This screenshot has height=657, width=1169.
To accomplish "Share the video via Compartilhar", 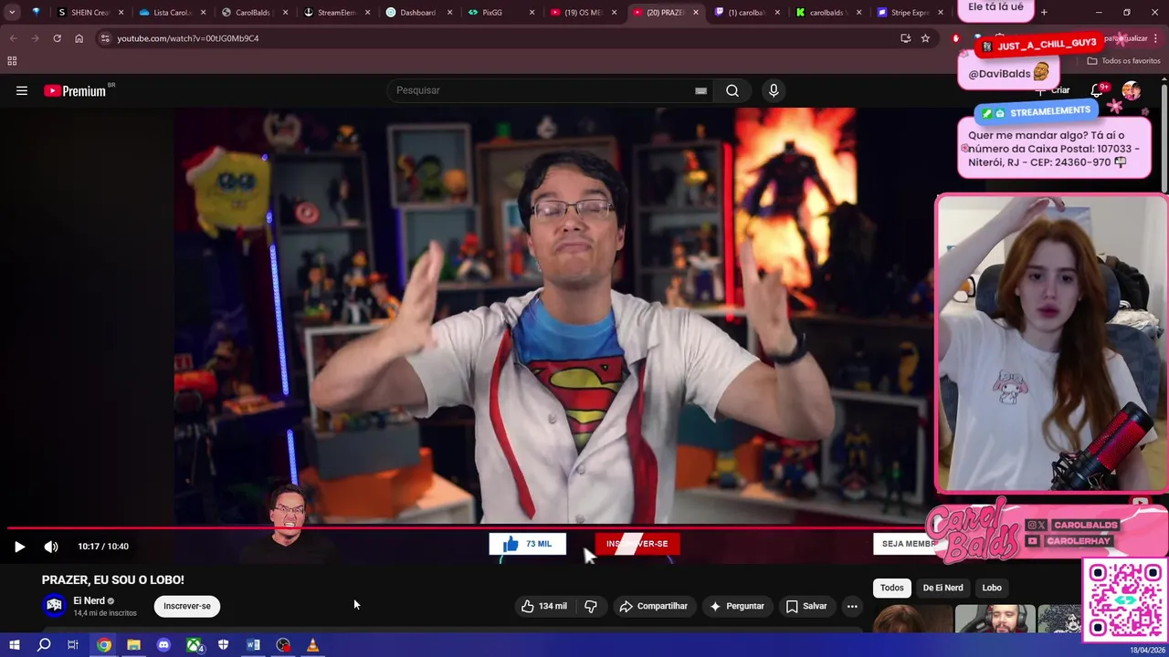I will coord(653,606).
